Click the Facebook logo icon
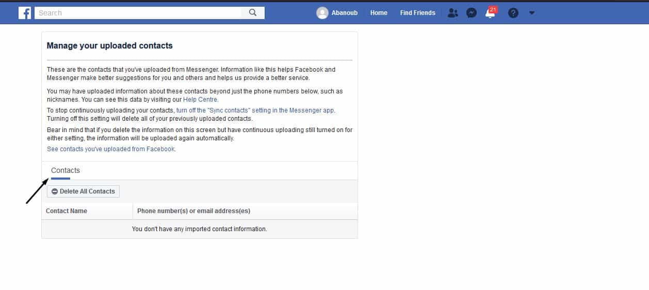This screenshot has width=649, height=290. point(25,13)
